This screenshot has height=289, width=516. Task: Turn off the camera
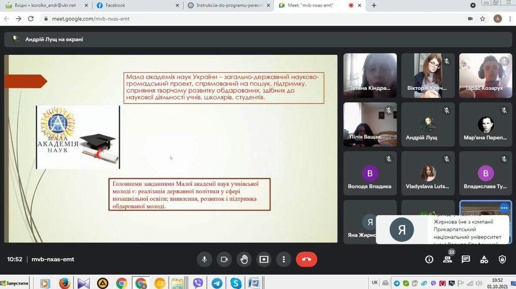pos(224,259)
